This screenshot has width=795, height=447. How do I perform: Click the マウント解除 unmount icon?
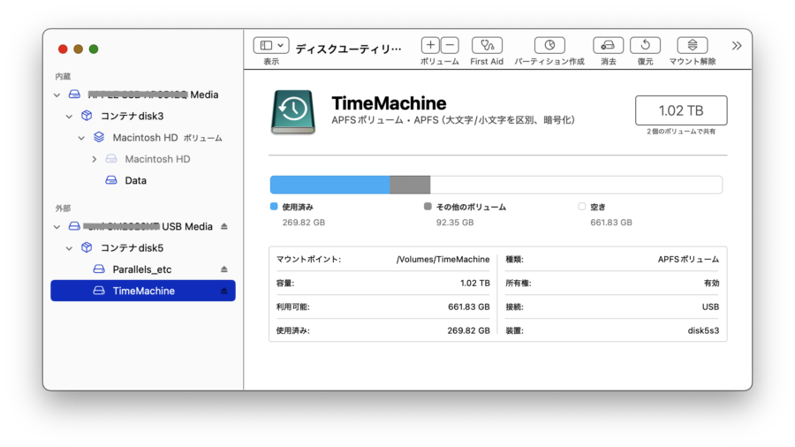[693, 45]
